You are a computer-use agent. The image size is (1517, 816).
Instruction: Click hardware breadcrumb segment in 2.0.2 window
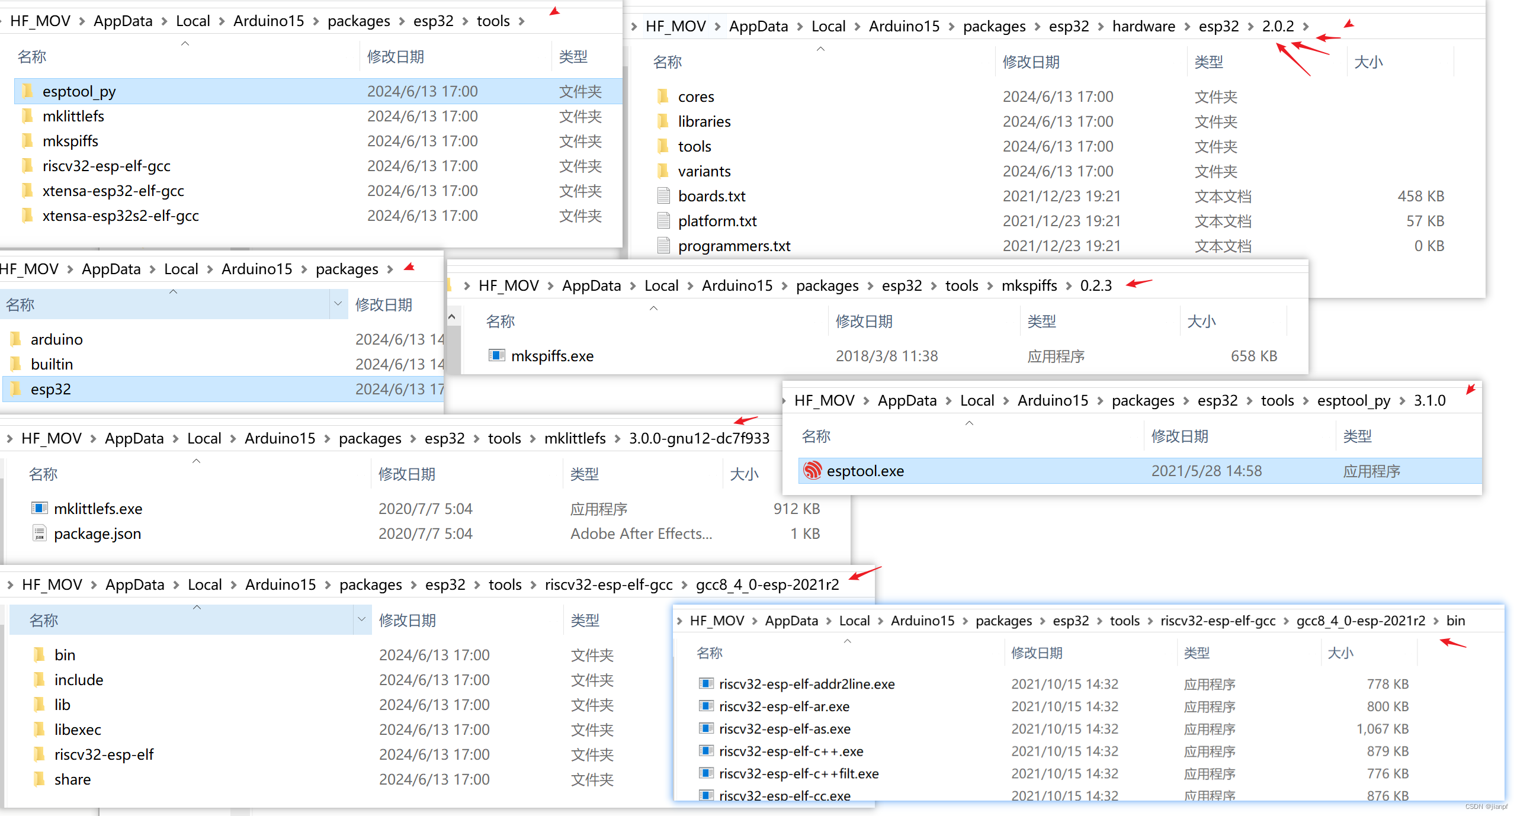(1143, 27)
